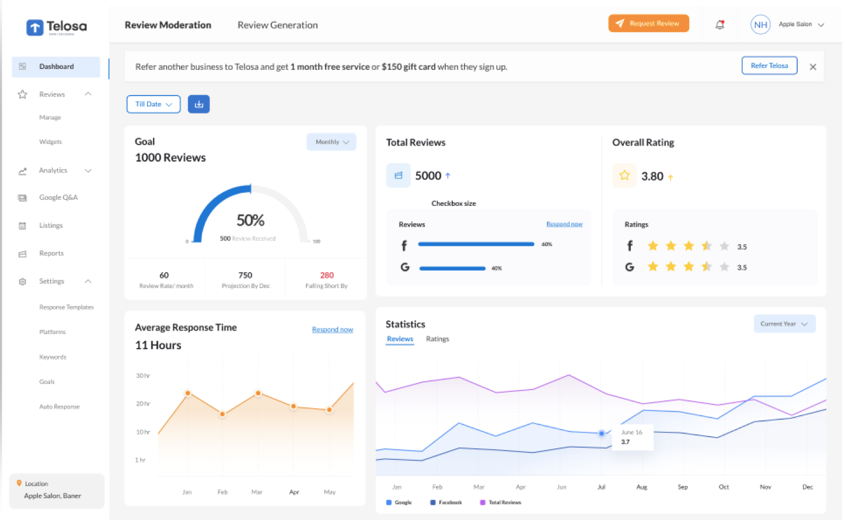Click the Dashboard grid icon
Viewport: 845px width, 520px height.
[x=23, y=66]
